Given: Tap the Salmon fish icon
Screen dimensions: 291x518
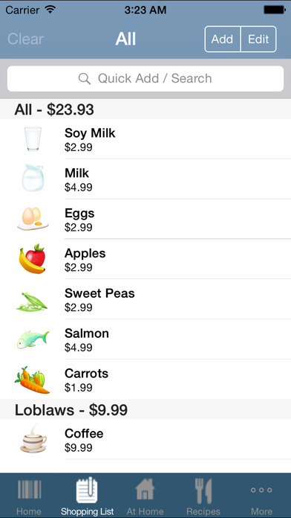Looking at the screenshot, I should coord(33,339).
